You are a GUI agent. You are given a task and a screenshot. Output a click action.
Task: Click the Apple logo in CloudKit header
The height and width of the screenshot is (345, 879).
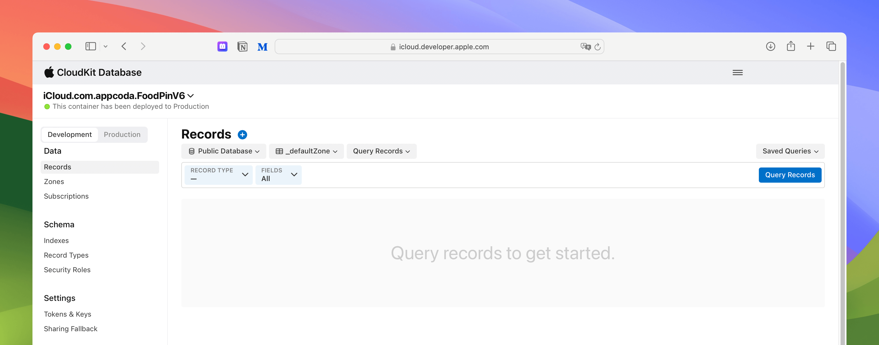pyautogui.click(x=49, y=72)
